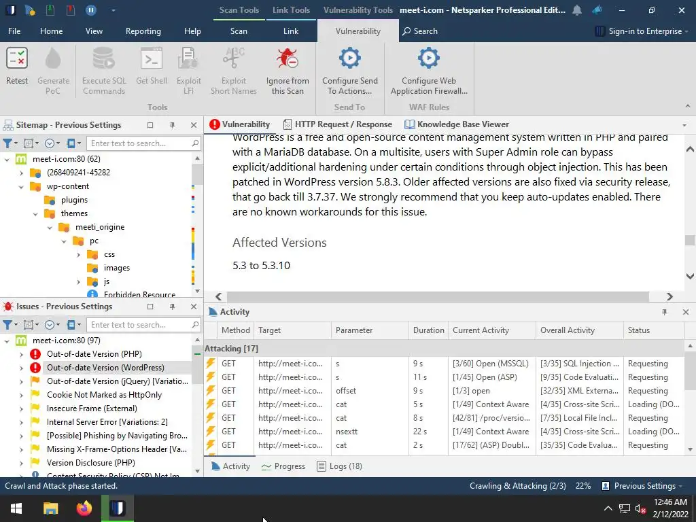Switch to the Progress tab
Screen dimensions: 696x522
(283, 466)
